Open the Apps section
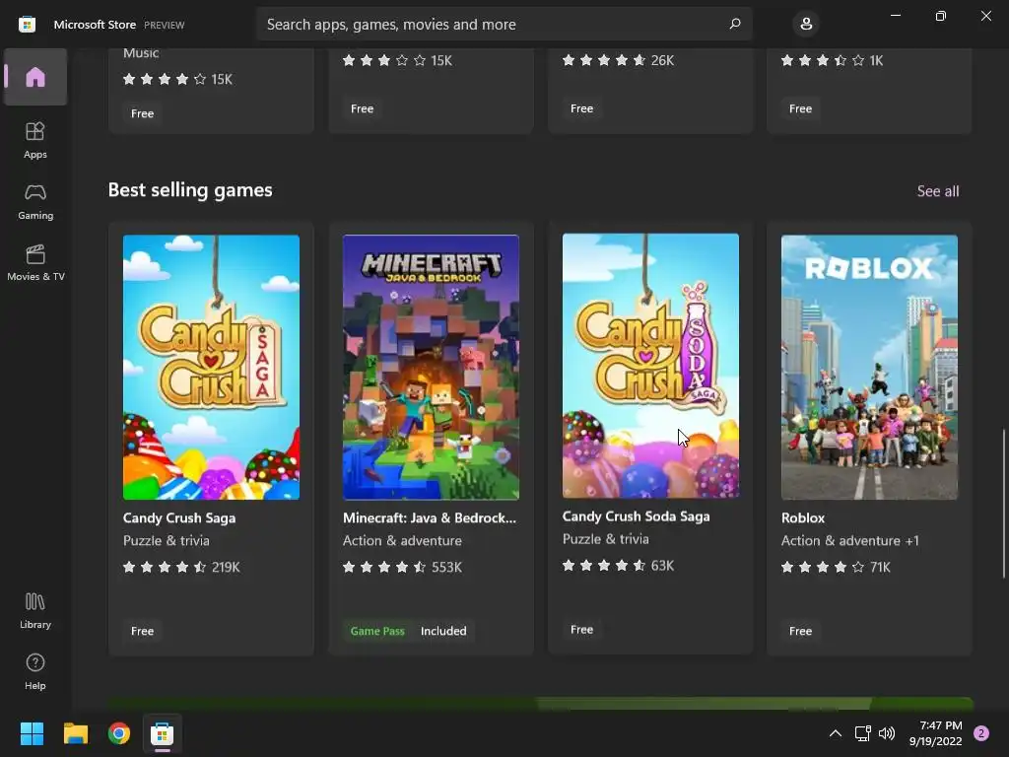The width and height of the screenshot is (1009, 757). click(35, 140)
